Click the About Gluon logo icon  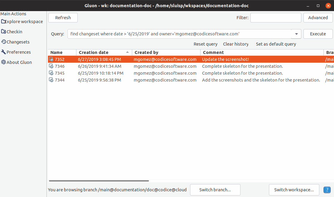click(3, 62)
